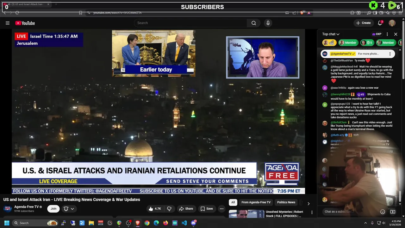Image resolution: width=405 pixels, height=228 pixels.
Task: Open more actions ellipsis below video
Action: coord(221,209)
